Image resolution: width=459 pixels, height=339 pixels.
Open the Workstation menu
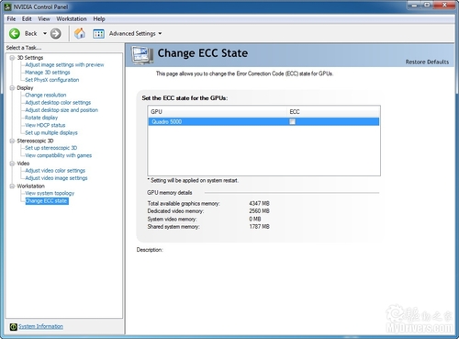[72, 19]
